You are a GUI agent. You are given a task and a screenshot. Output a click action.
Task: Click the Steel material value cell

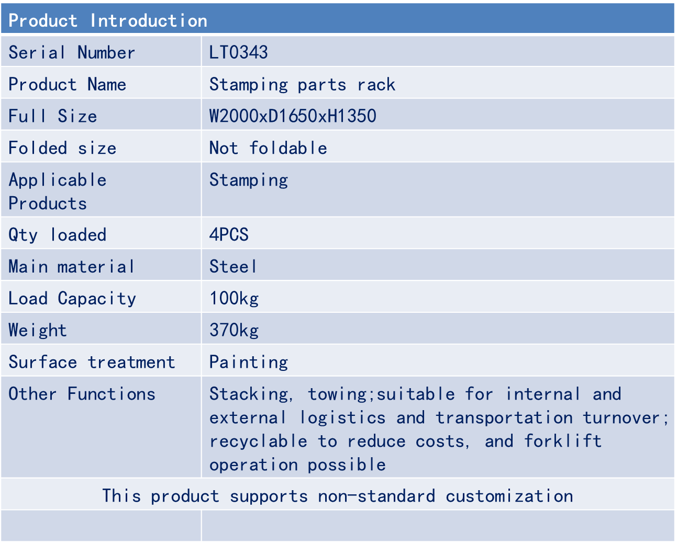pos(233,266)
